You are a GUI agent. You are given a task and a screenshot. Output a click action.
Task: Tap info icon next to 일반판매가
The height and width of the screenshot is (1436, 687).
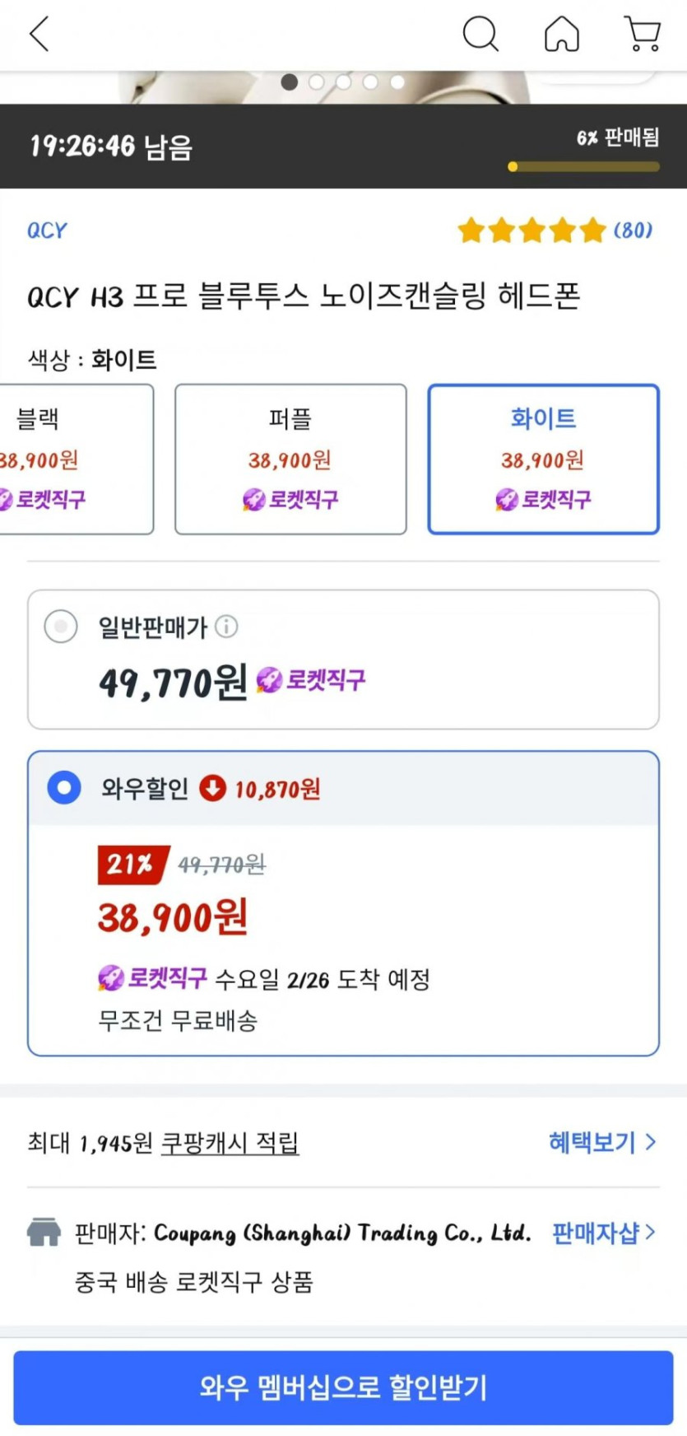click(x=226, y=627)
